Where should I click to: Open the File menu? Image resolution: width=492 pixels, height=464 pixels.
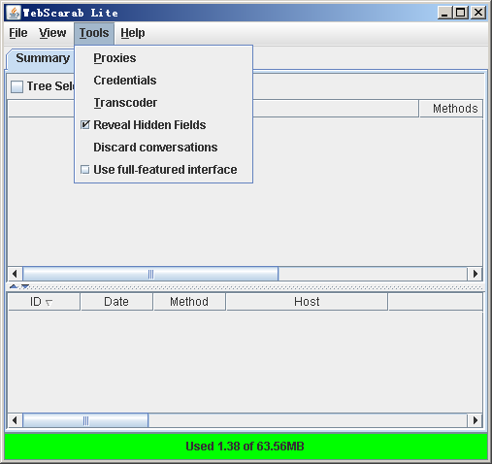click(18, 33)
